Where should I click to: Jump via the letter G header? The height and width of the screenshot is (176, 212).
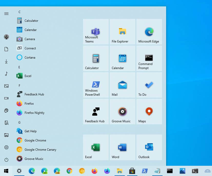(19, 123)
